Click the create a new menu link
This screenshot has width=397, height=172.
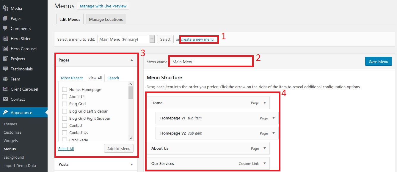[x=197, y=39]
